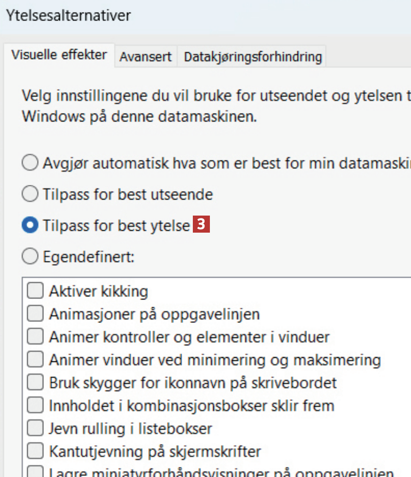This screenshot has width=411, height=477.
Task: Open the Avansert tab
Action: pos(146,57)
